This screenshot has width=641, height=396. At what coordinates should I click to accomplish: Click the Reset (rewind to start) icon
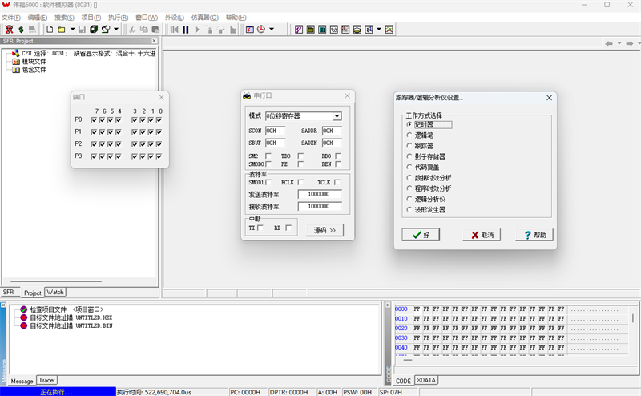175,30
